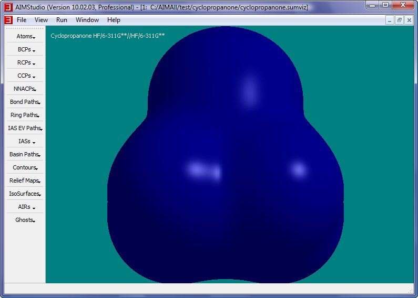
Task: Open the Ring Paths dropdown
Action: tap(25, 115)
